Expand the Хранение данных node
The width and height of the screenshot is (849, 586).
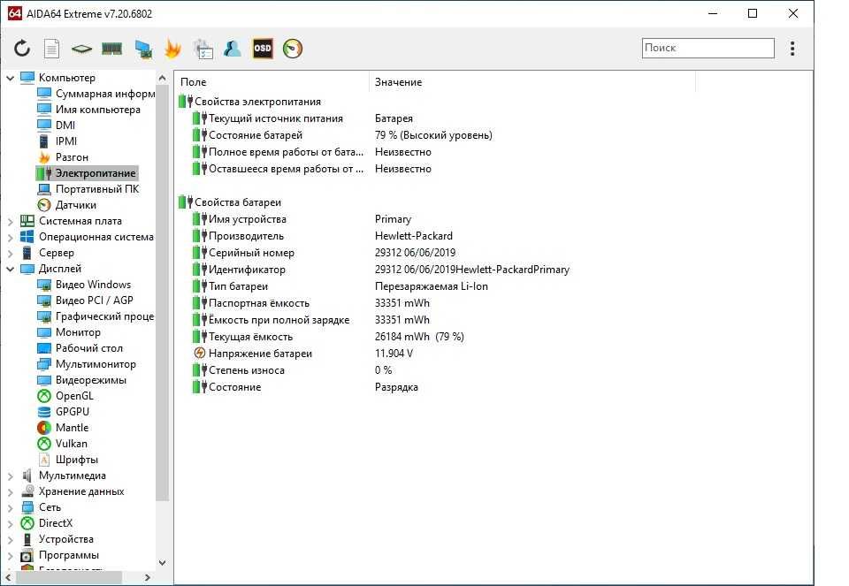tap(10, 491)
